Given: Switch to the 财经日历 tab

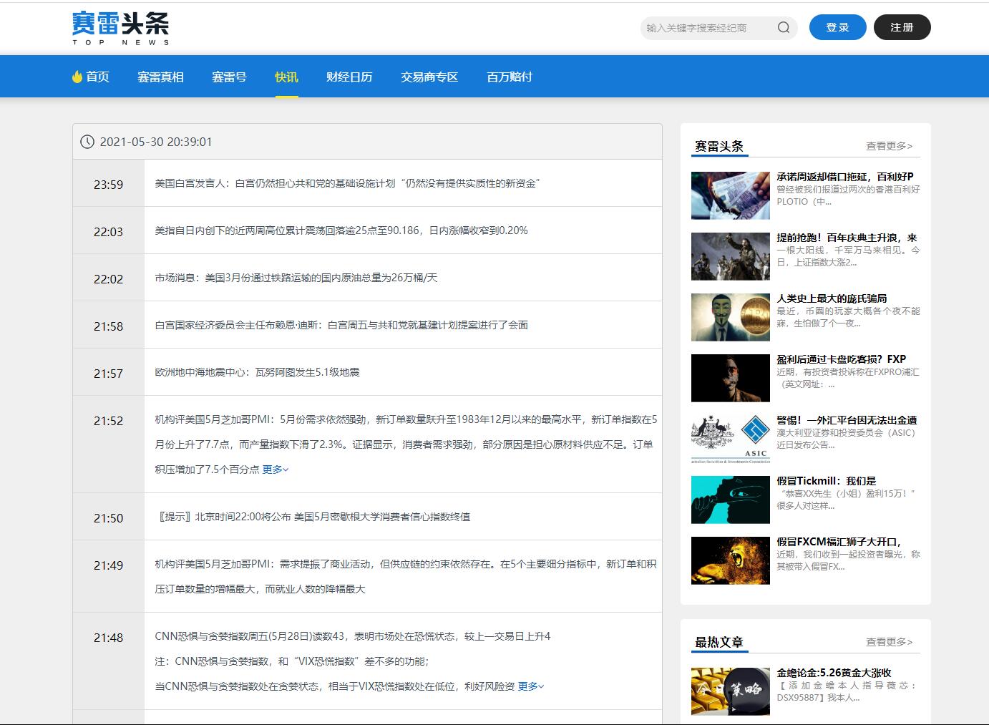Looking at the screenshot, I should pos(349,77).
